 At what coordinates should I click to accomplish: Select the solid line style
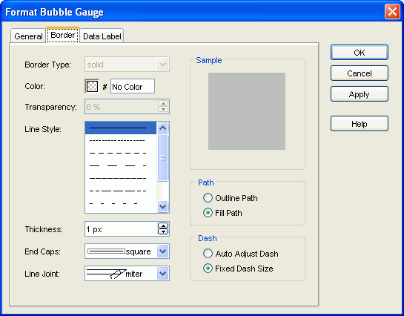click(x=121, y=128)
